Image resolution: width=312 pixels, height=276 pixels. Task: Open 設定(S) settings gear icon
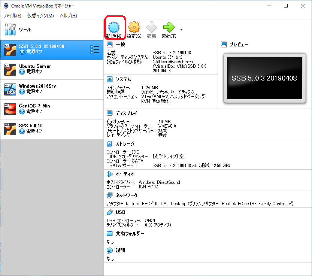tap(134, 27)
